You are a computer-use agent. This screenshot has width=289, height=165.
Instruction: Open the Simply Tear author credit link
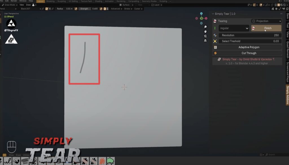(248, 59)
